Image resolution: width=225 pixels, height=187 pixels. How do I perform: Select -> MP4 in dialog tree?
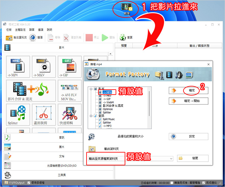click(x=107, y=92)
